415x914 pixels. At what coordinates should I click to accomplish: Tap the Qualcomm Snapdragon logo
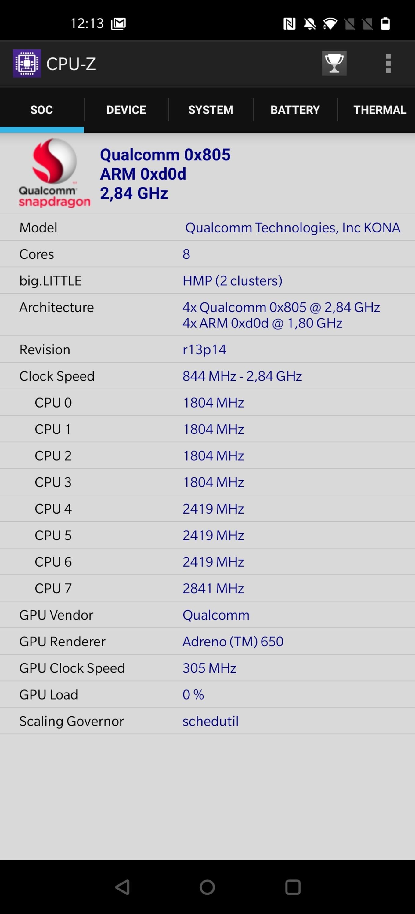[54, 173]
